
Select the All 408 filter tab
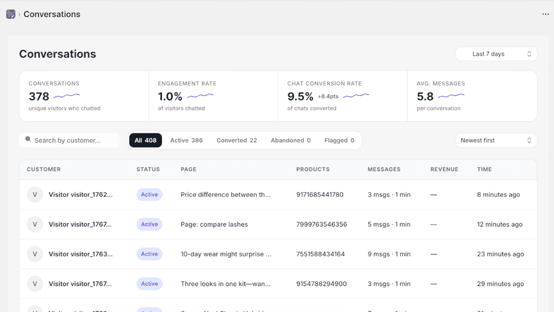tap(145, 141)
